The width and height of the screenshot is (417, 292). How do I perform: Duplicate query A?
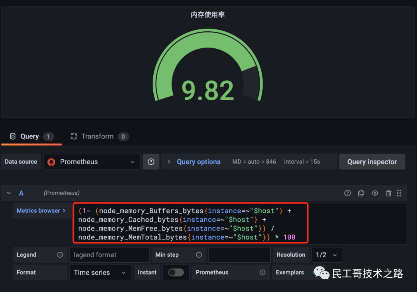[361, 193]
